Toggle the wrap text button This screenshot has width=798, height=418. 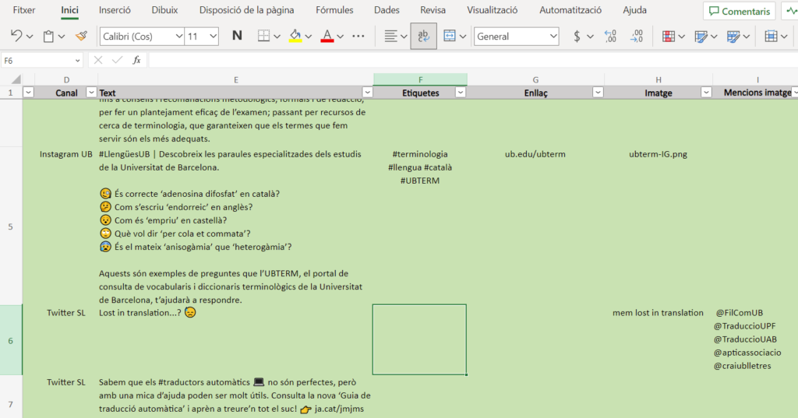pos(423,37)
